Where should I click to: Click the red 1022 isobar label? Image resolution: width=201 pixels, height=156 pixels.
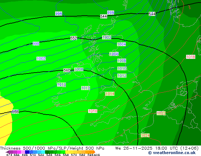click(x=161, y=113)
